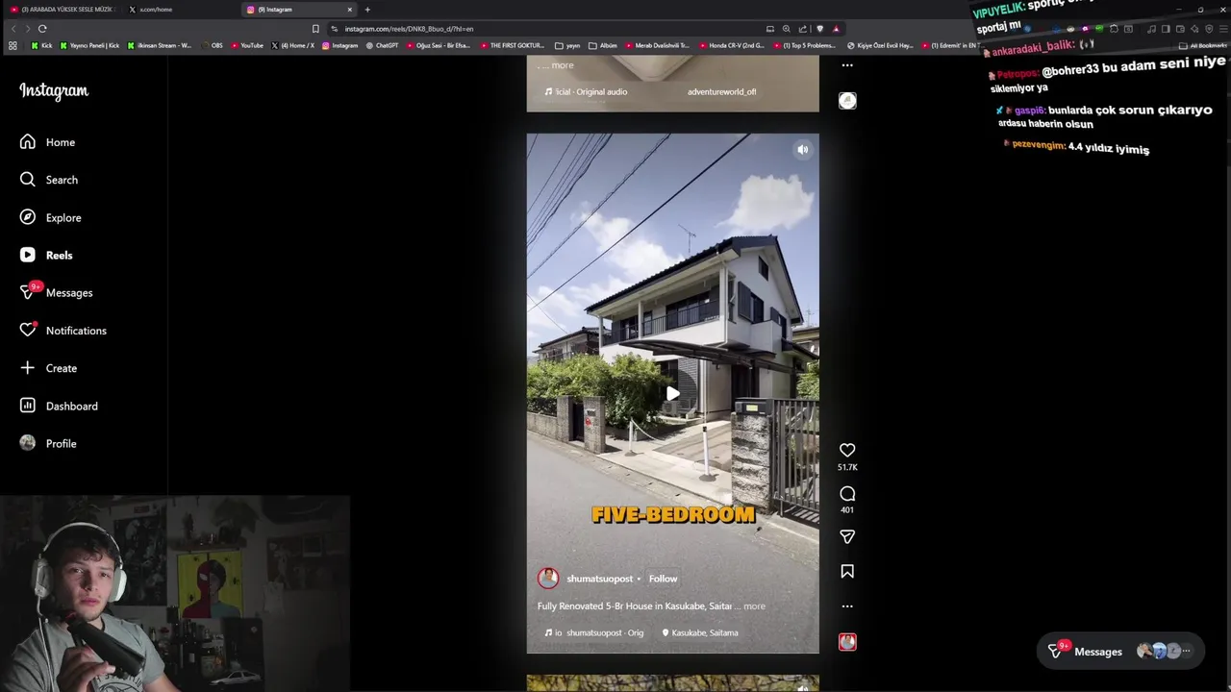Go back in browser history
Viewport: 1231px width, 692px height.
tap(13, 29)
